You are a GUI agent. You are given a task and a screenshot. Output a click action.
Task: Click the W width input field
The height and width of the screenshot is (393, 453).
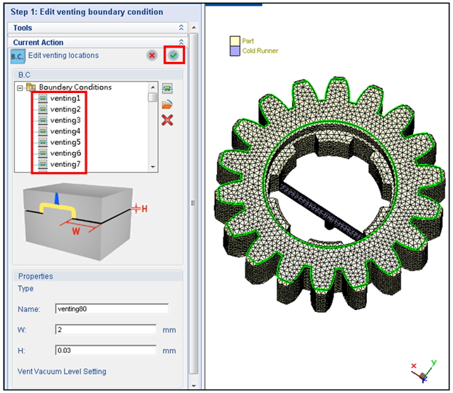point(106,330)
